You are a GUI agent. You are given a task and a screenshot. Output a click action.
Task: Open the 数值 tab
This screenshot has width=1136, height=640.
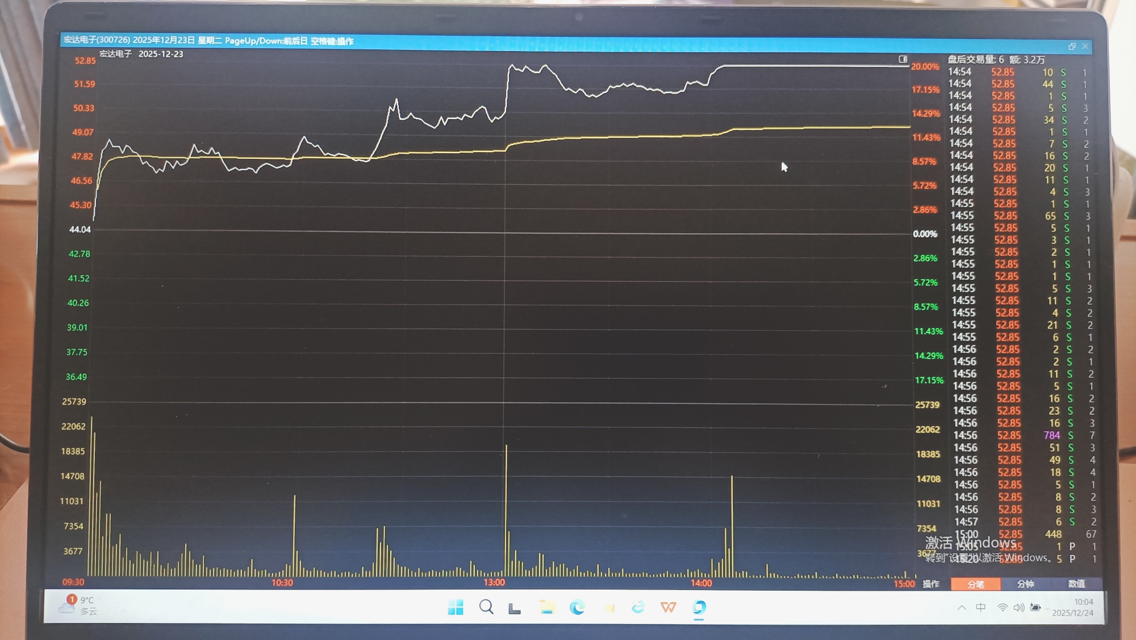pos(1076,584)
